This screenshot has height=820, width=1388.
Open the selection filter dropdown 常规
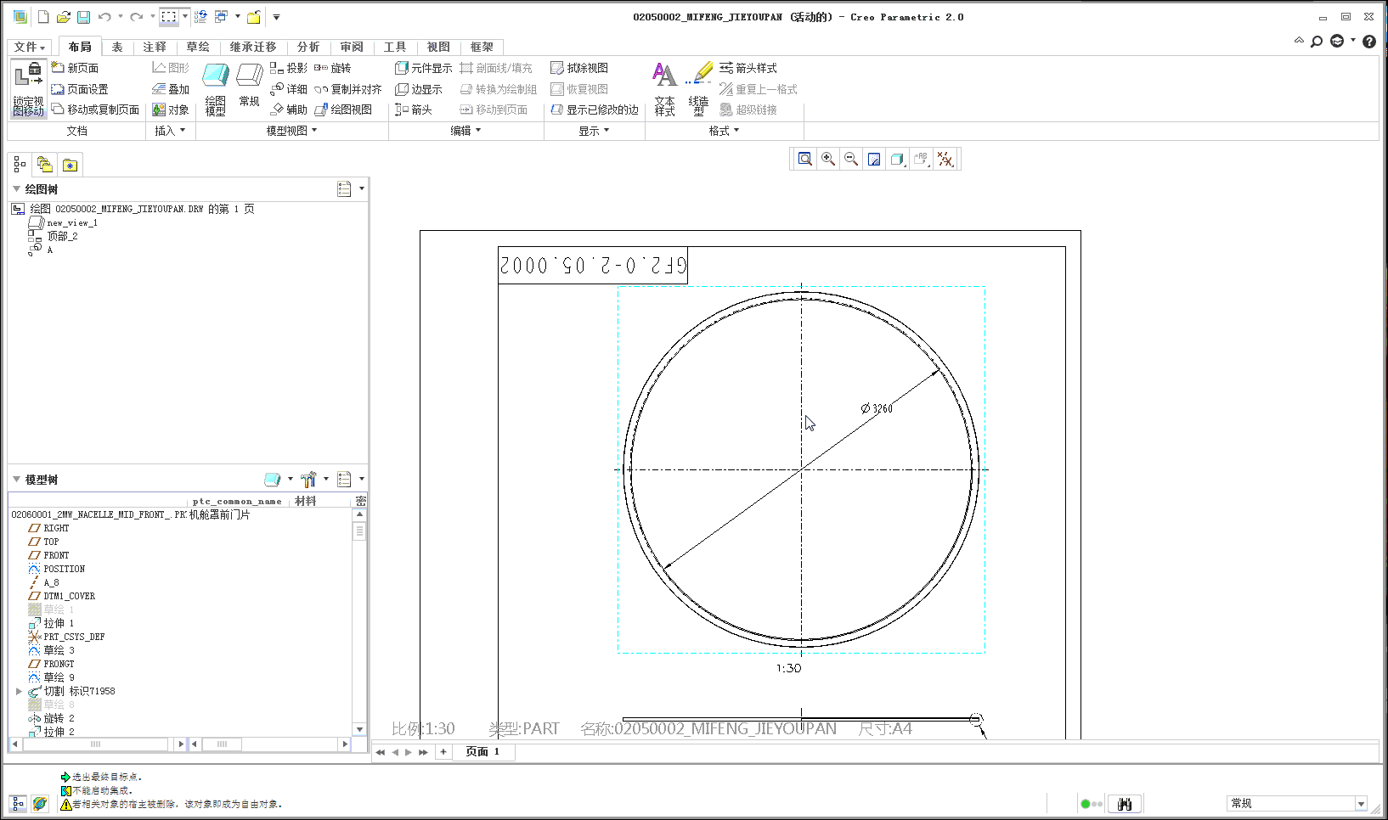(x=1361, y=803)
